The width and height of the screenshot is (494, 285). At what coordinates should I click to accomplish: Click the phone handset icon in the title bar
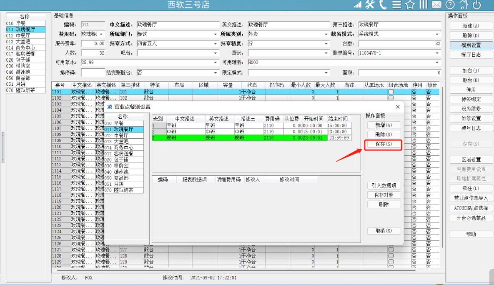click(x=383, y=5)
